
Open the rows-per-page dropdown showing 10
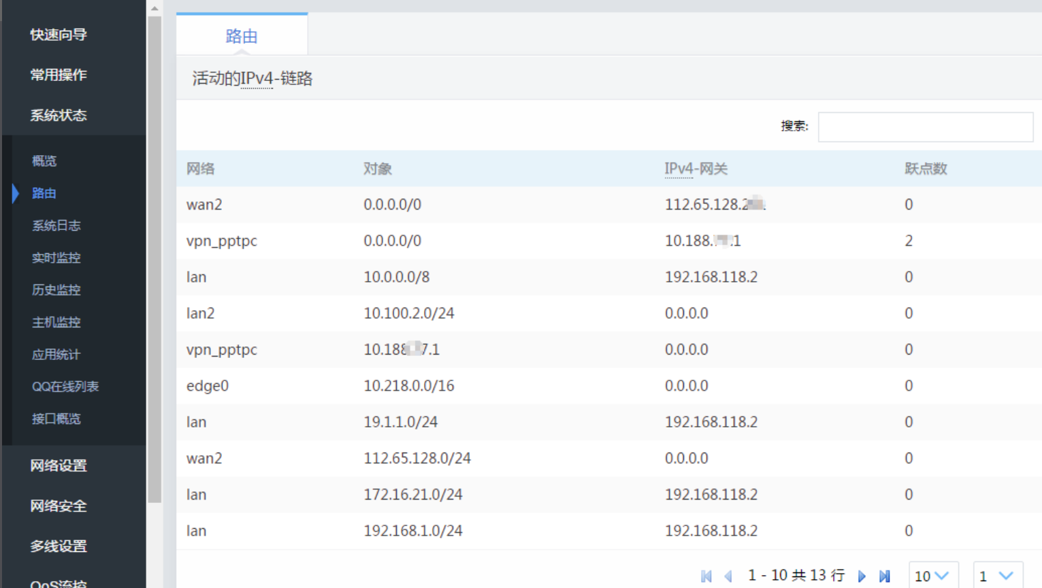click(932, 576)
